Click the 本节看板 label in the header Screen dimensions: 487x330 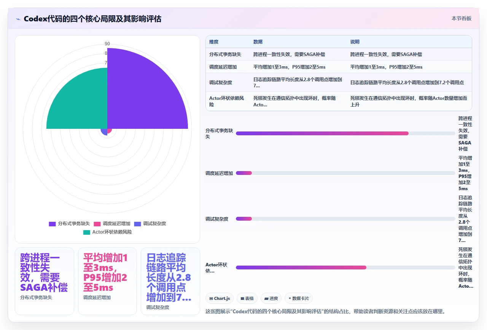click(462, 18)
